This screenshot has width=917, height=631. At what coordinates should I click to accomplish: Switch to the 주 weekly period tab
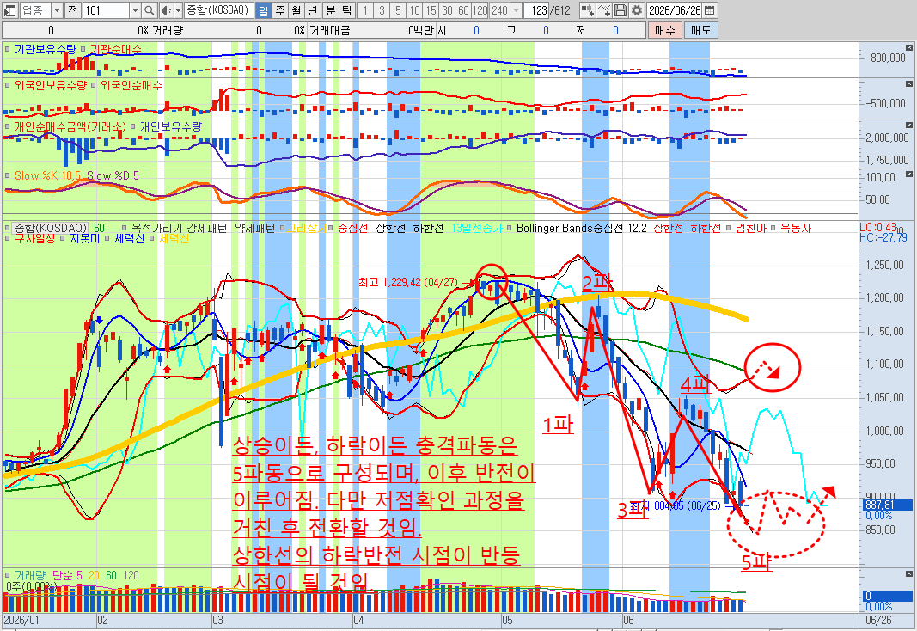click(x=280, y=10)
